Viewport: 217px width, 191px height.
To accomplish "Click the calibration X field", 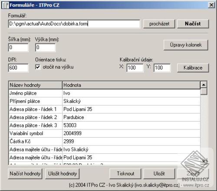I will coord(135,68).
